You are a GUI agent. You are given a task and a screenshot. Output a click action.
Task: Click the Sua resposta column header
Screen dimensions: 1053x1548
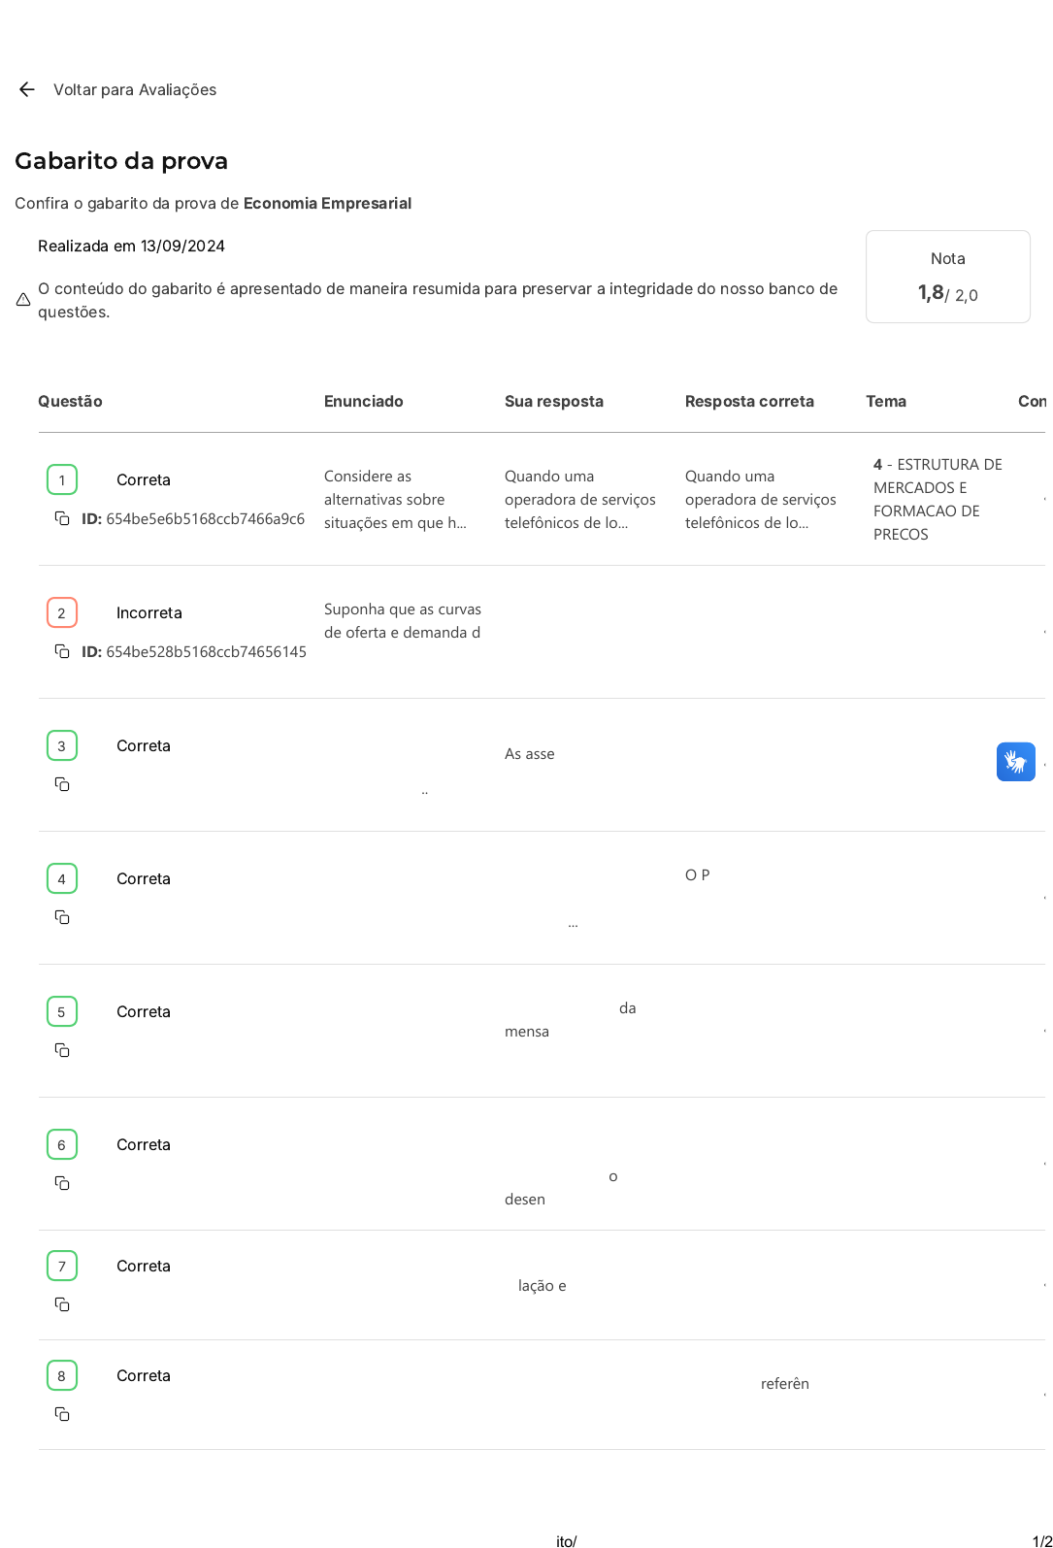(x=553, y=401)
